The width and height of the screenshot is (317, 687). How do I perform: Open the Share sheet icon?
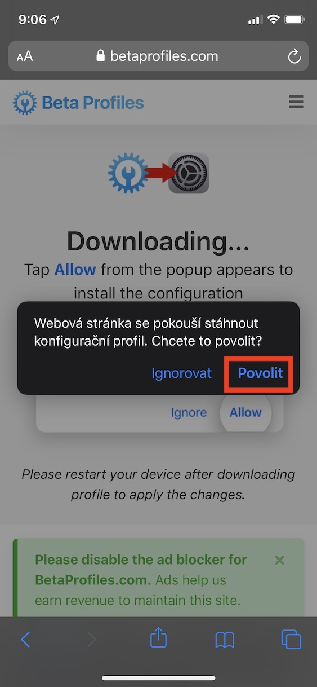click(x=159, y=637)
